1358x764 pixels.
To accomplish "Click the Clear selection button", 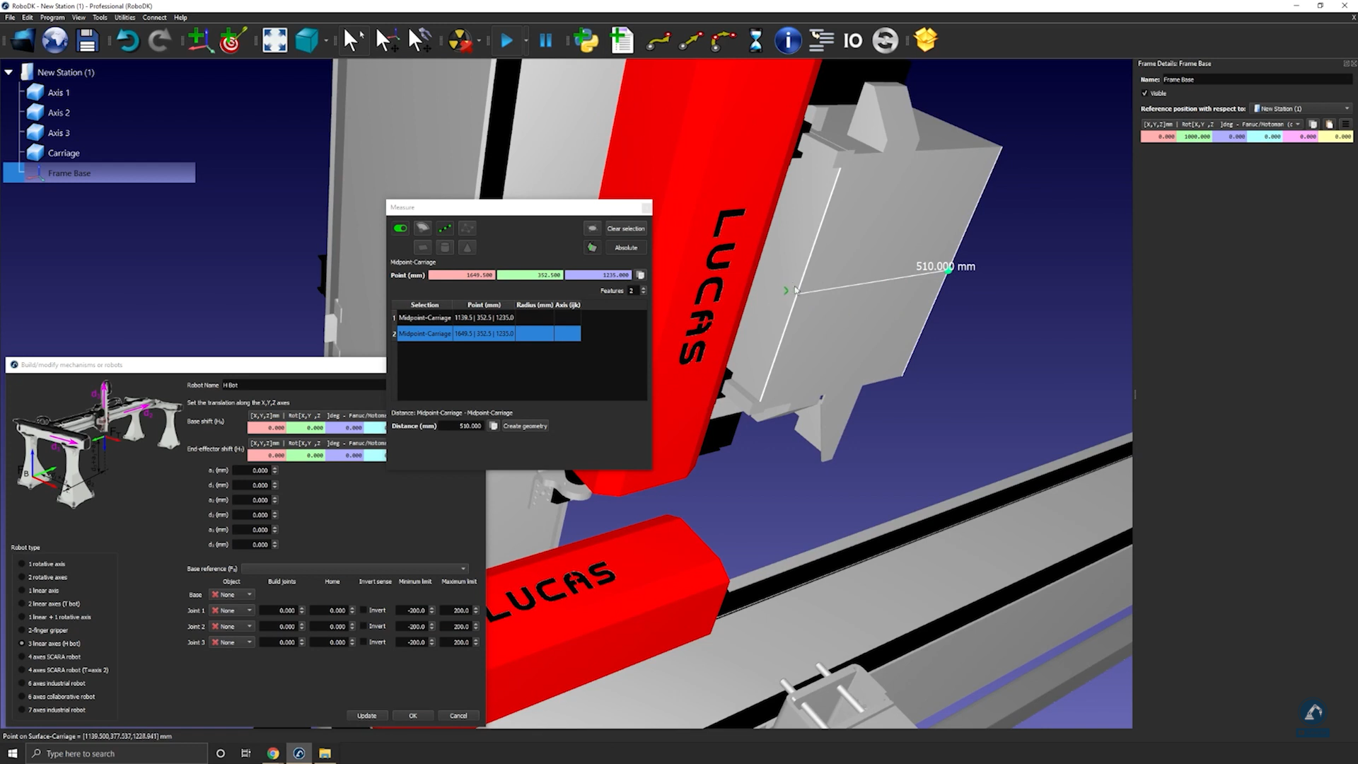I will 625,228.
